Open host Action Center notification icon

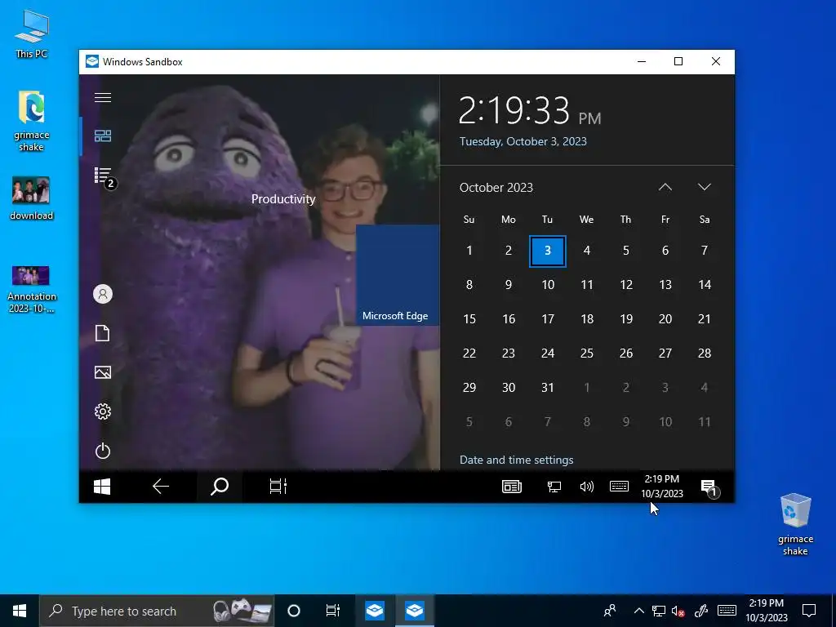pos(809,611)
